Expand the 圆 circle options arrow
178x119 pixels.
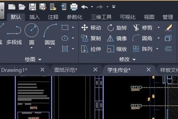pyautogui.click(x=32, y=48)
